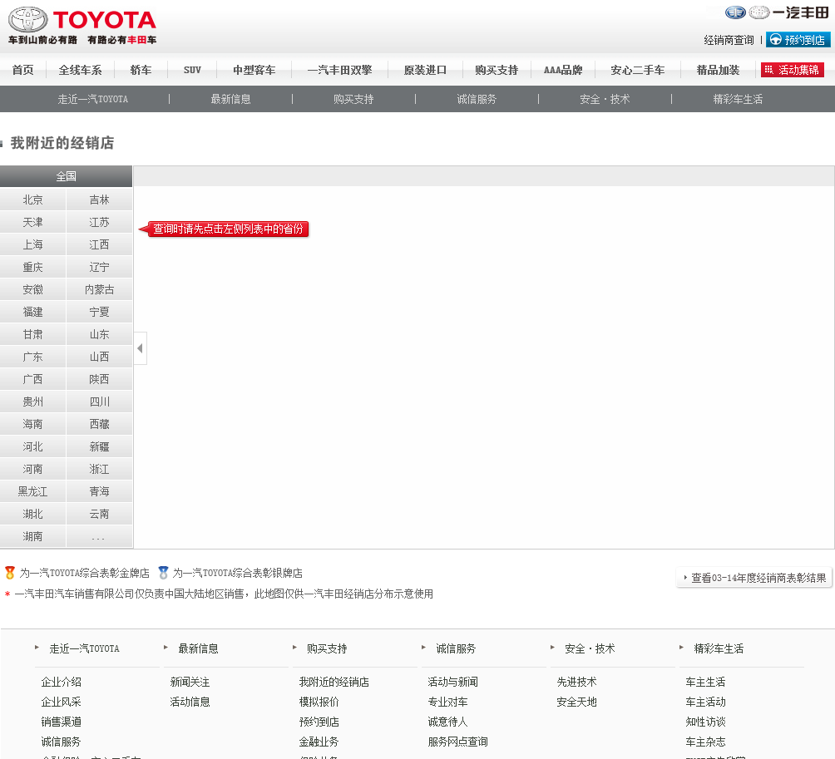The width and height of the screenshot is (835, 759).
Task: Select 湖南 in the province list
Action: tap(32, 536)
